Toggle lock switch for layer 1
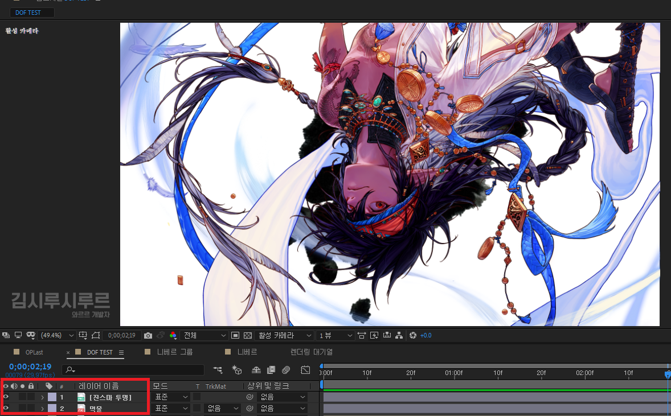Screen dimensions: 671x416 click(31, 397)
